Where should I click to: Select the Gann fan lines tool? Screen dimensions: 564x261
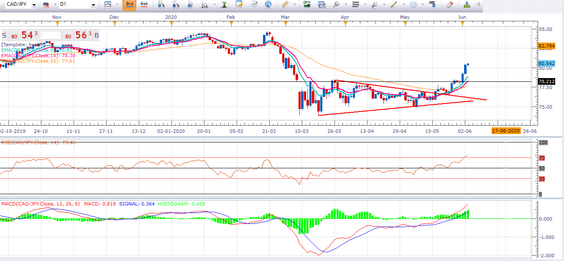375,5
